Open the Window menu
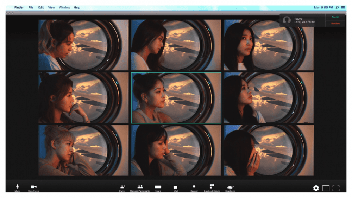The image size is (352, 198). 64,7
